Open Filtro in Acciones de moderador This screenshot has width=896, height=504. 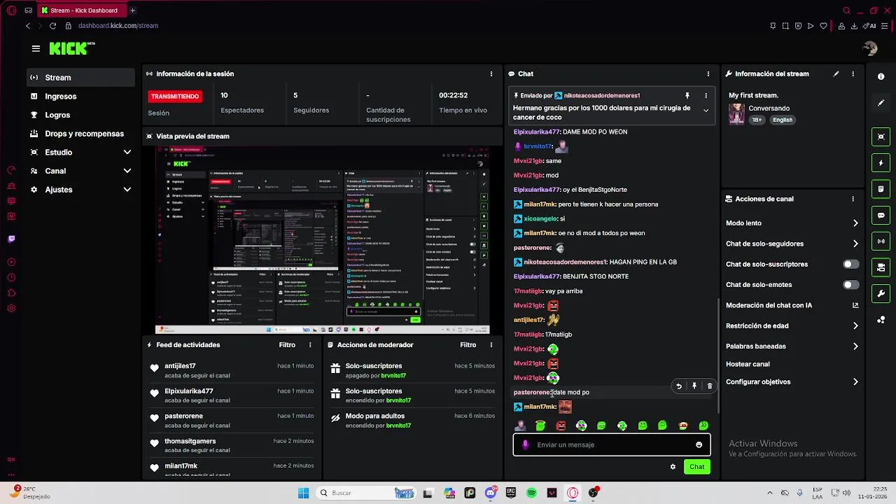[468, 345]
